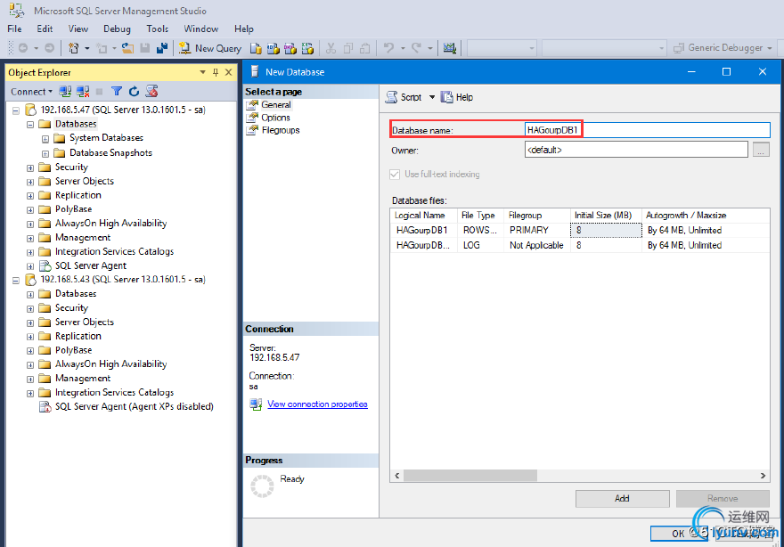784x547 pixels.
Task: Click the Owner input field
Action: (x=636, y=150)
